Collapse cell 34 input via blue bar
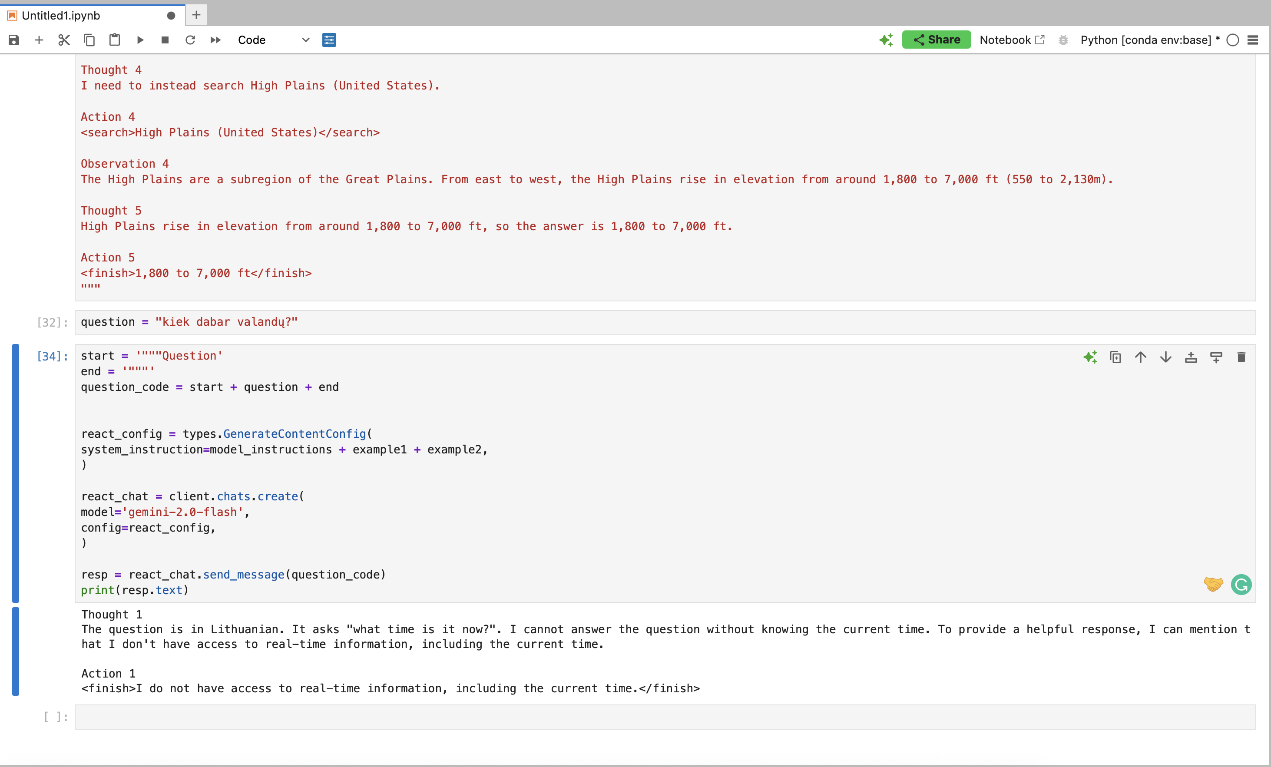1271x767 pixels. point(16,473)
